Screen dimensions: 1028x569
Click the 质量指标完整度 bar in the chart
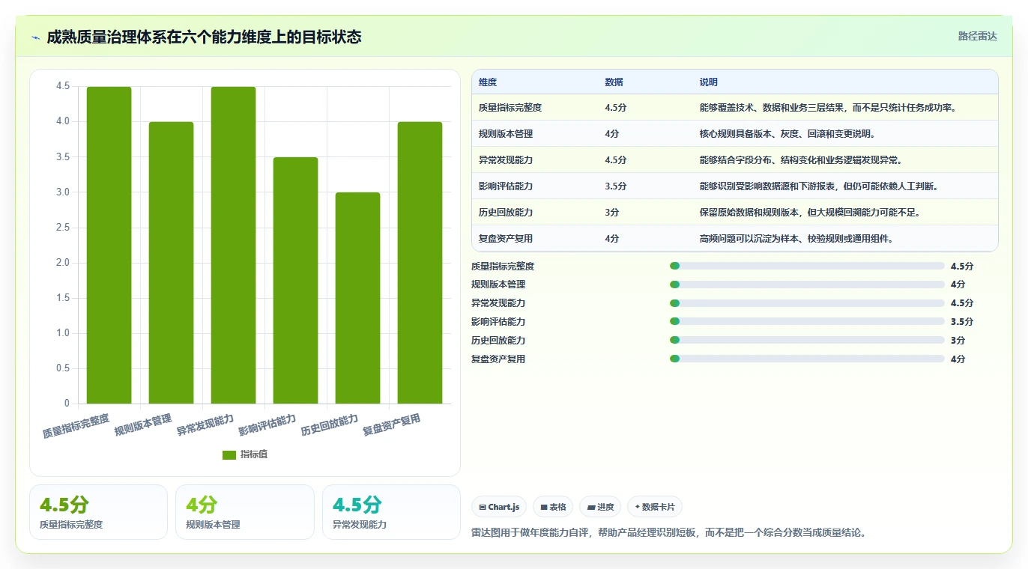[109, 245]
